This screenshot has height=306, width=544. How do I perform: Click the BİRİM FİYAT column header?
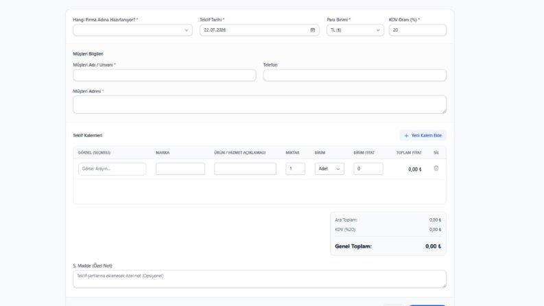364,152
